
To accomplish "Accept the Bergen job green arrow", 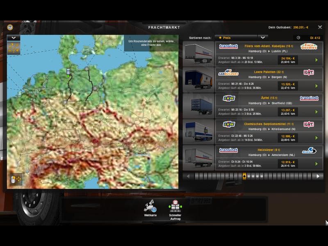I will tap(317, 86).
